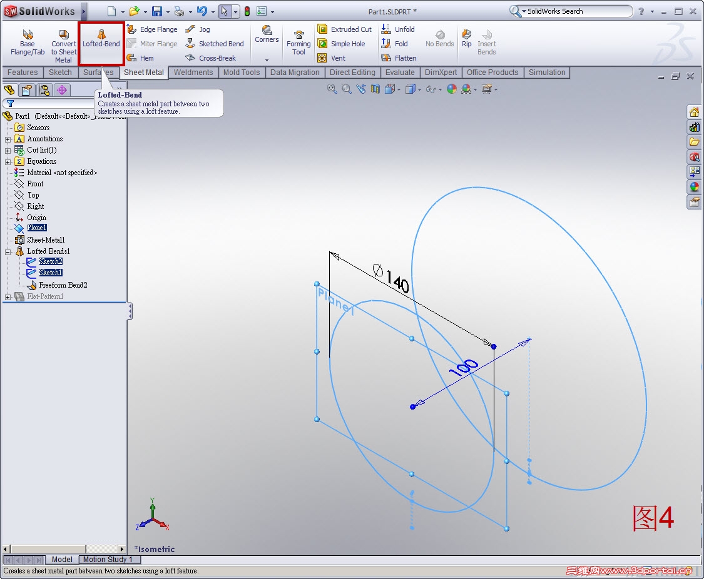This screenshot has height=579, width=704.
Task: Open the PropertyManager tab icon
Action: click(x=26, y=90)
